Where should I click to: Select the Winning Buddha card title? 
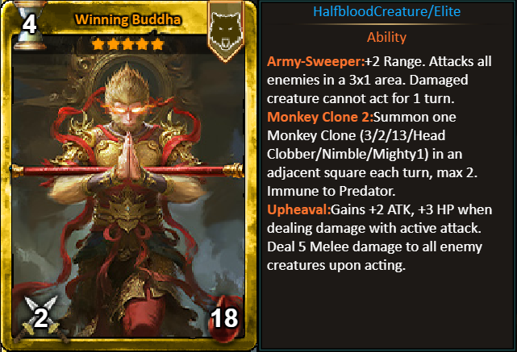click(x=128, y=20)
